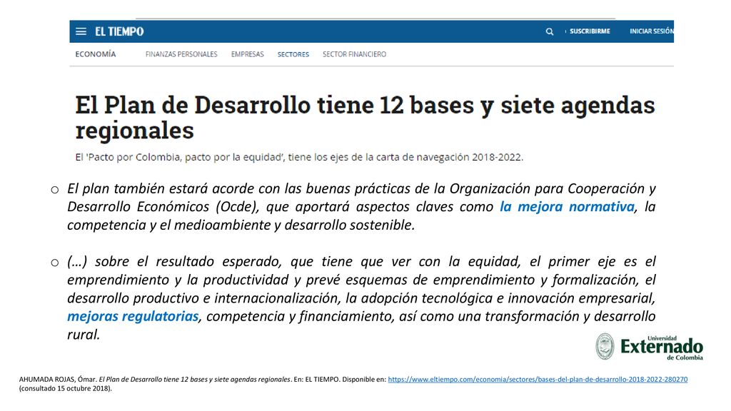This screenshot has height=411, width=731.
Task: Click the search magnifier icon
Action: point(550,31)
